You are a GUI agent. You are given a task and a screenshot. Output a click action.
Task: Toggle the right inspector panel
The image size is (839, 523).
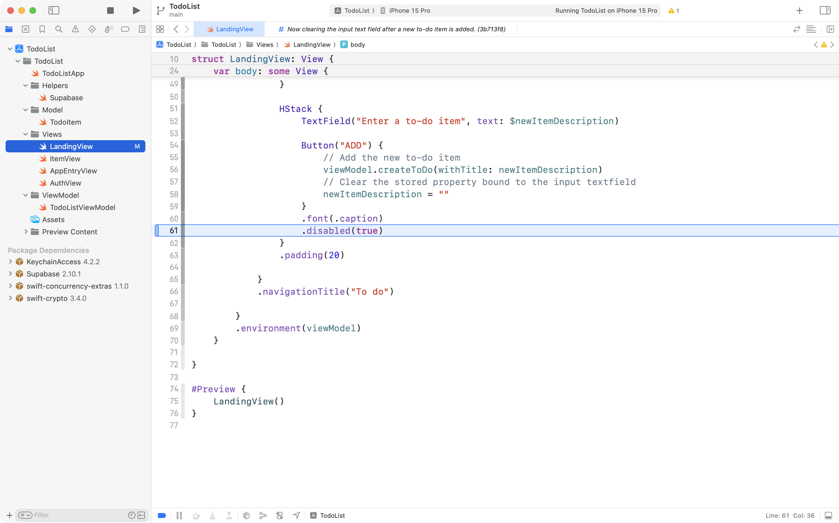825,10
